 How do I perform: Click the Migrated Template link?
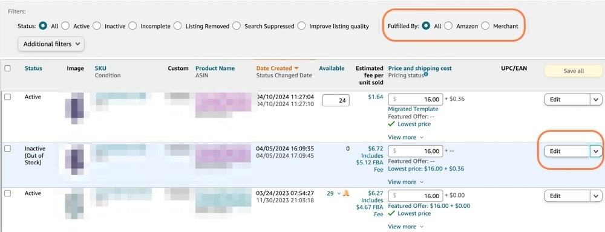[413, 109]
